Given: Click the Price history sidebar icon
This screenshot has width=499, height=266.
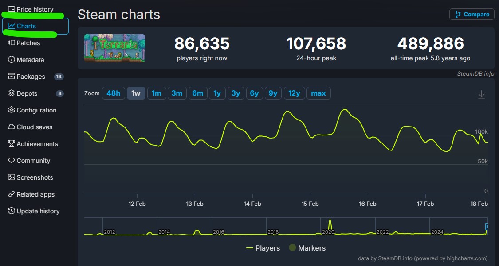Looking at the screenshot, I should pyautogui.click(x=12, y=9).
